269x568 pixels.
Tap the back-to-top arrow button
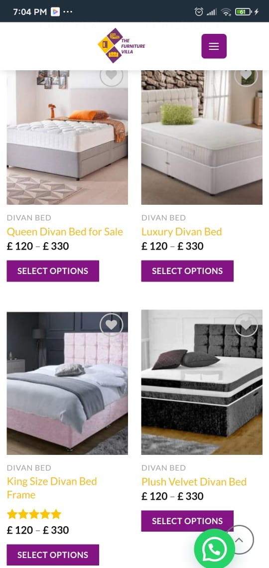[239, 540]
